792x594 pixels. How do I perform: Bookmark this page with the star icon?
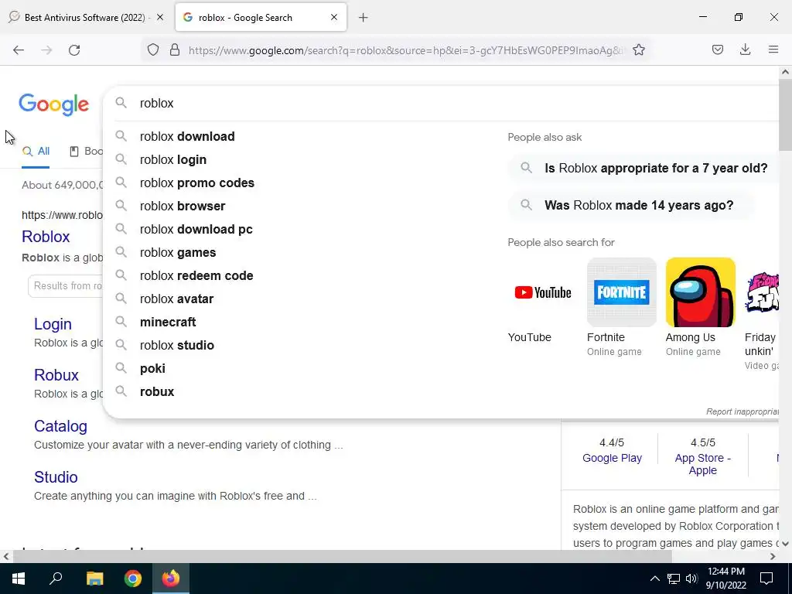point(639,49)
